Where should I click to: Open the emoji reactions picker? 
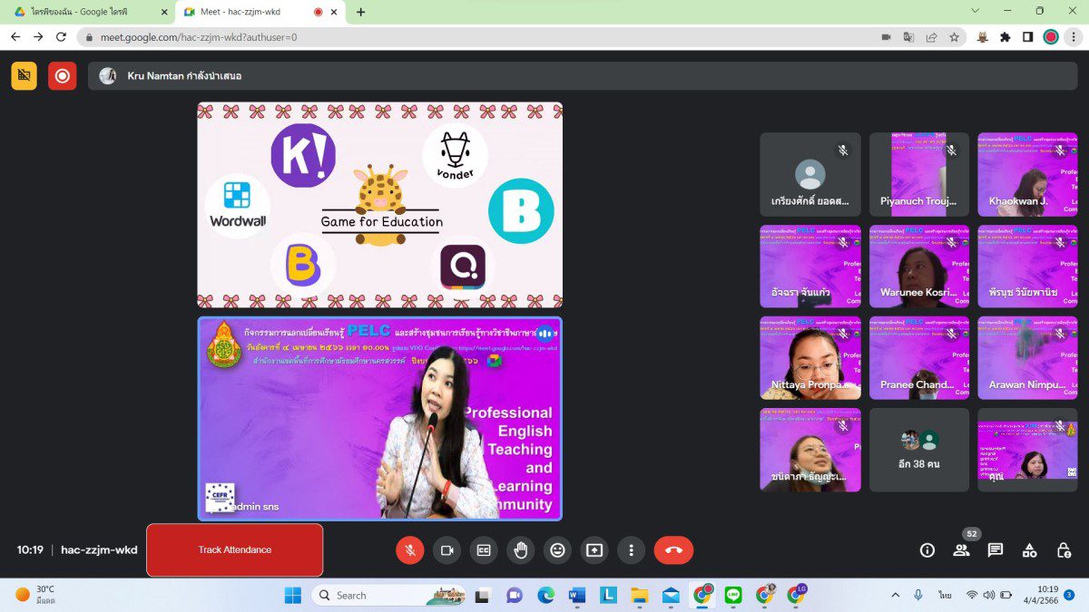tap(557, 549)
